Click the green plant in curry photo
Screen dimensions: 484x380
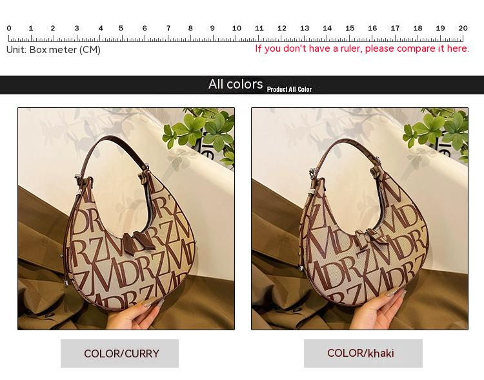coord(201,133)
